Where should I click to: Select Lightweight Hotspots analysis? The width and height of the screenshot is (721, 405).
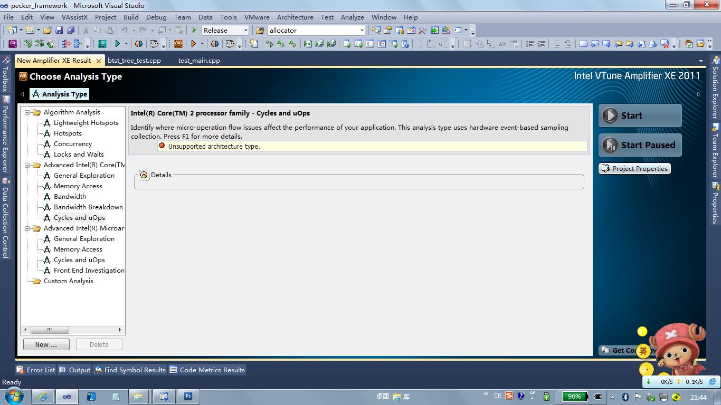(86, 123)
